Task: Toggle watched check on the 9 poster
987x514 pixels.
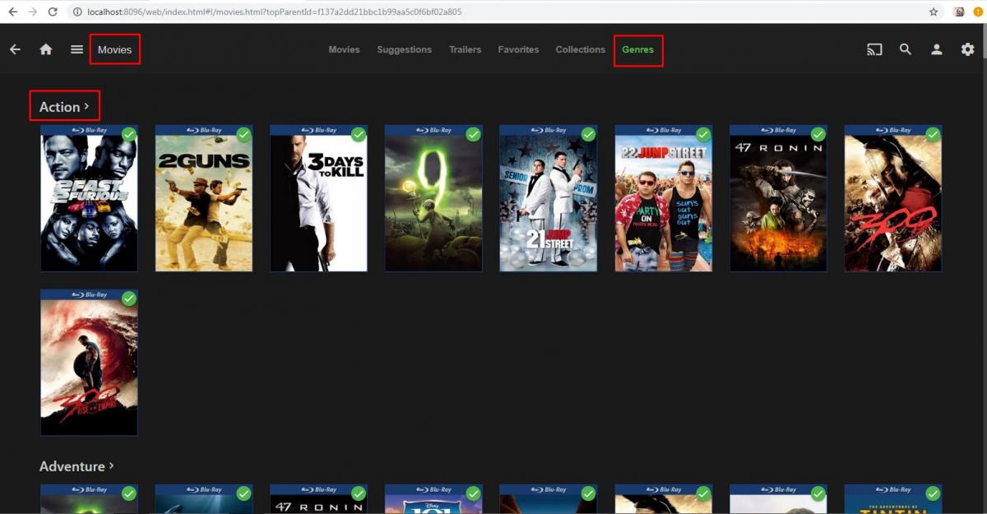Action: tap(474, 134)
